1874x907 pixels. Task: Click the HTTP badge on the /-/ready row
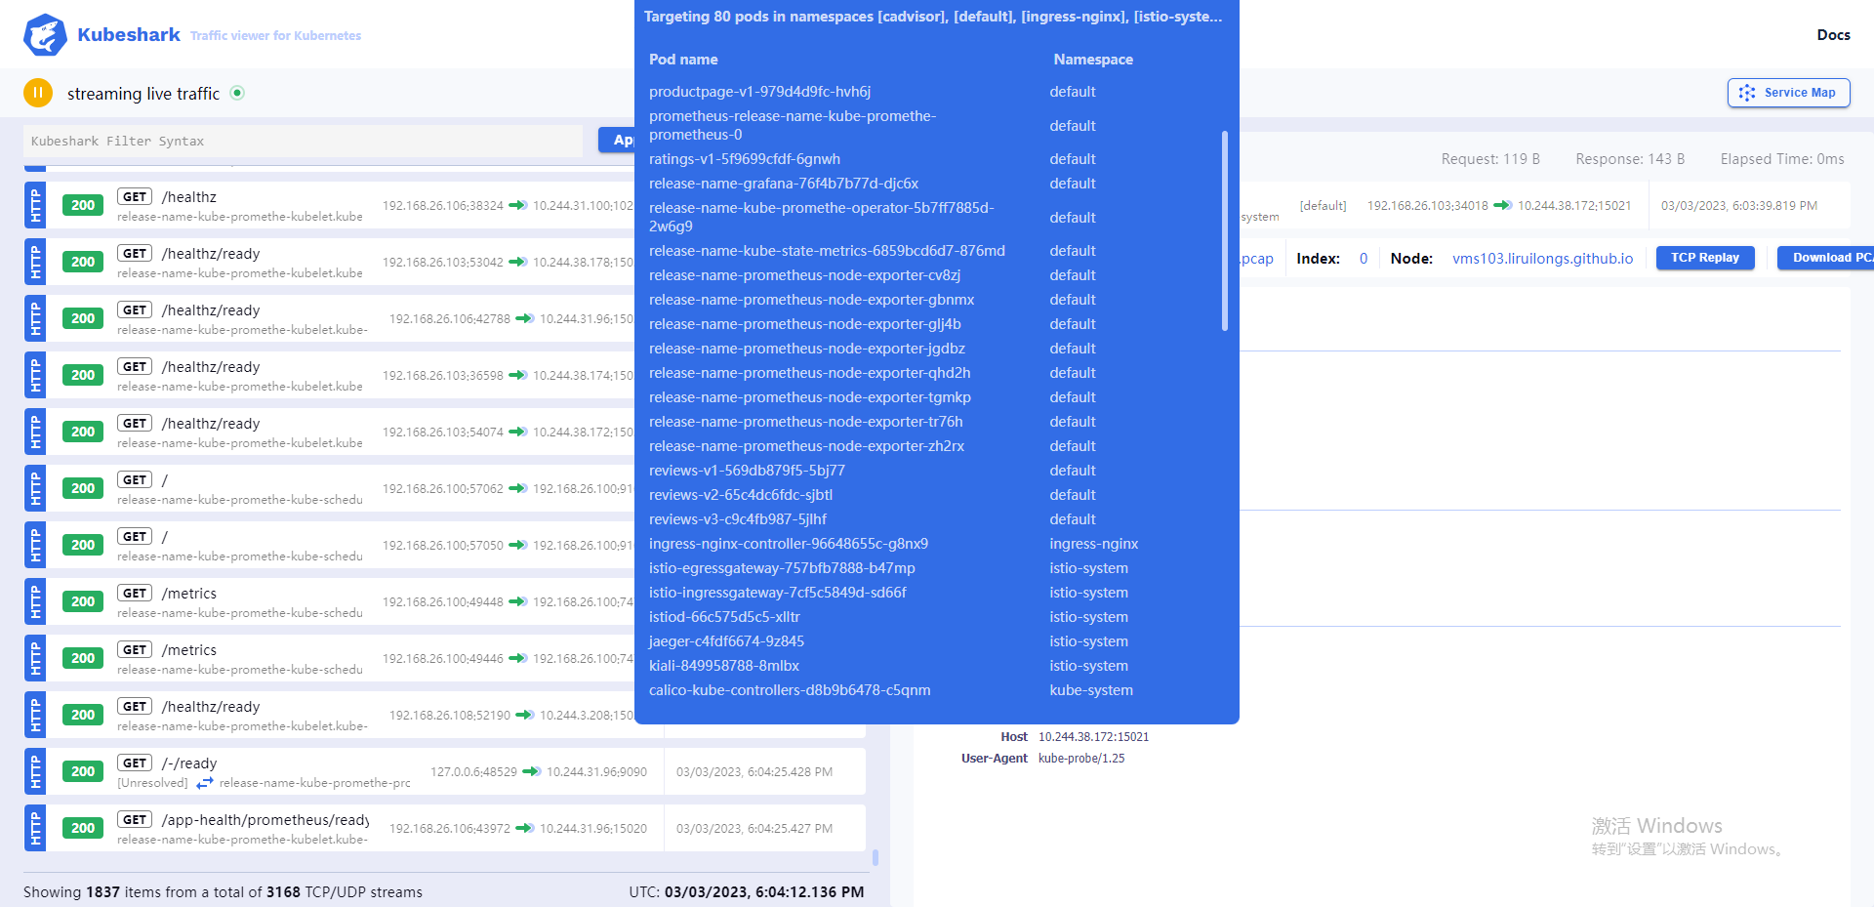pyautogui.click(x=35, y=771)
